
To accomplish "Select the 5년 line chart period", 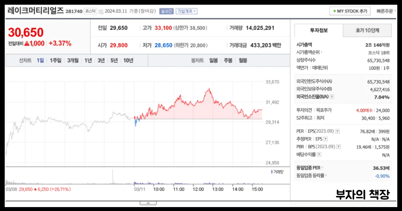I will point(114,60).
